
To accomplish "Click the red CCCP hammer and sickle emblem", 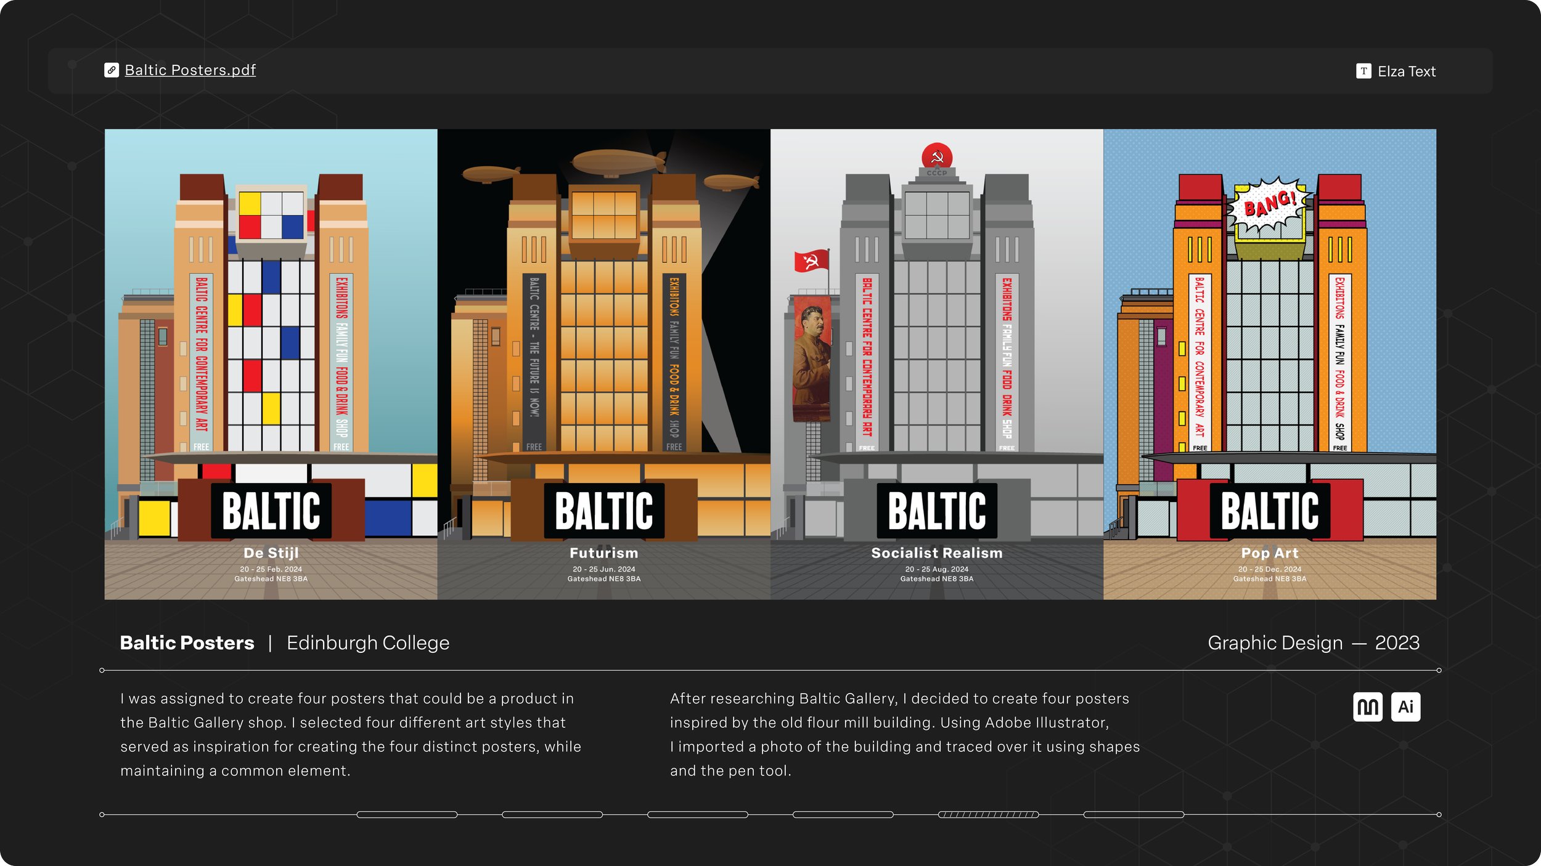I will point(937,158).
